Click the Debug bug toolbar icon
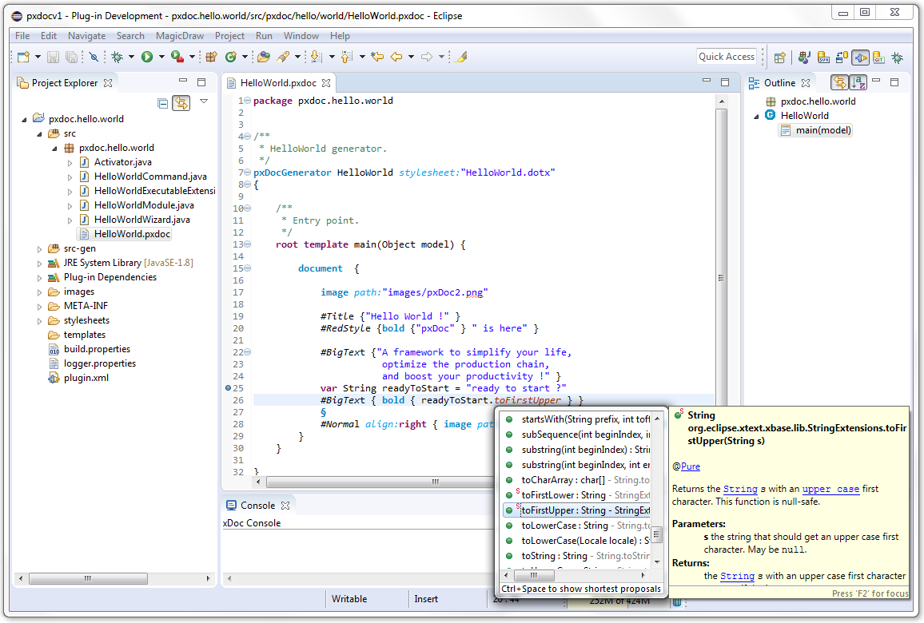 coord(117,57)
